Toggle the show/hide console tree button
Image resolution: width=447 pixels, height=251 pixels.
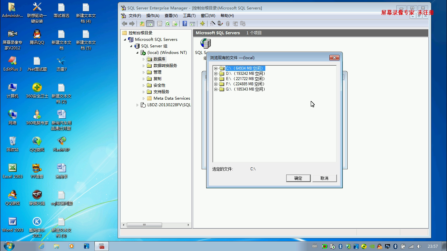[x=150, y=24]
